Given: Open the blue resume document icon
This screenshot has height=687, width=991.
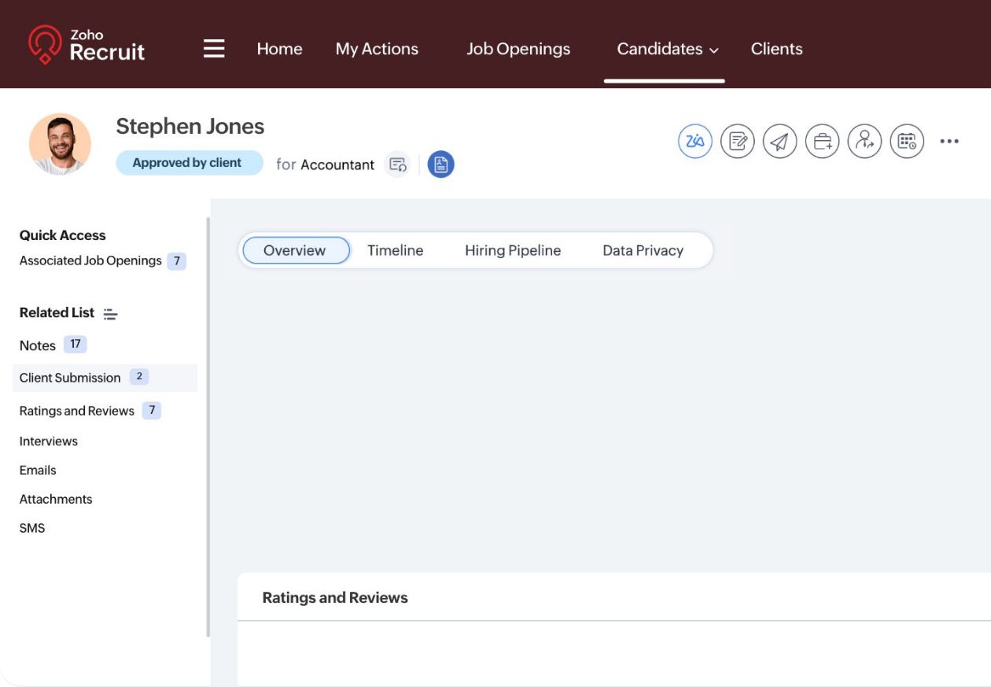Looking at the screenshot, I should (x=440, y=164).
